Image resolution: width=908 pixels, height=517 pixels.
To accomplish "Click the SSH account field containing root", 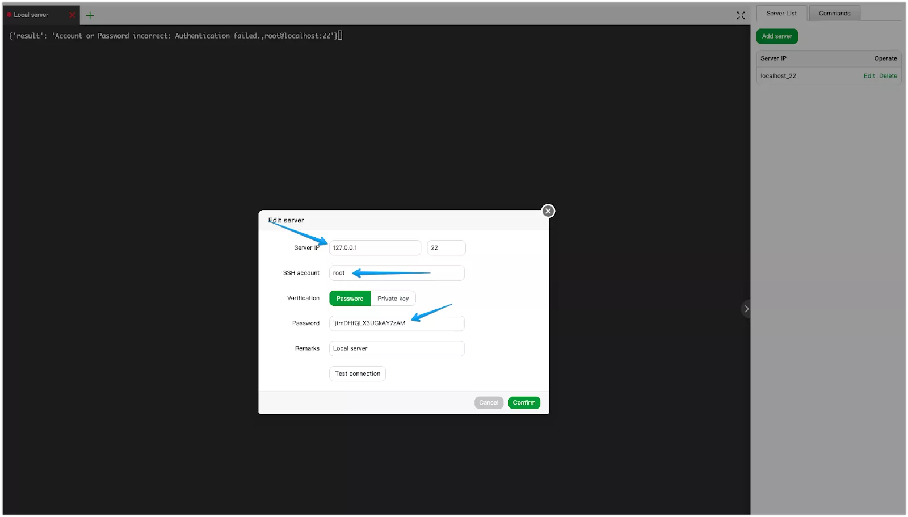I will click(x=396, y=273).
